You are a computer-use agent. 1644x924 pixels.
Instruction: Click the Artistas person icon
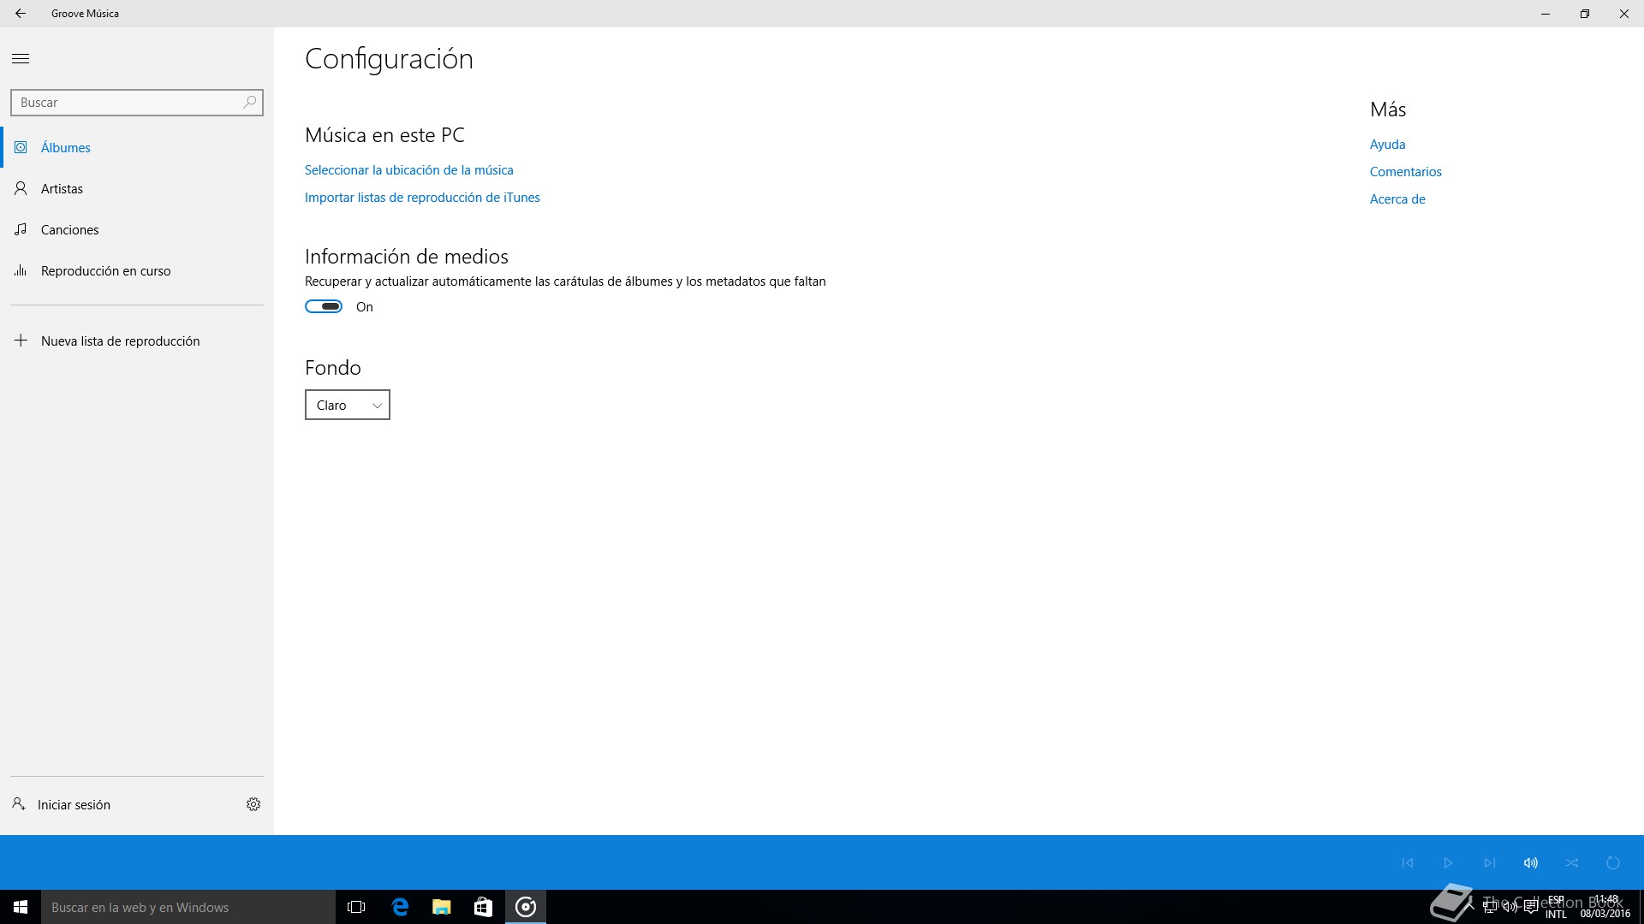[x=21, y=188]
